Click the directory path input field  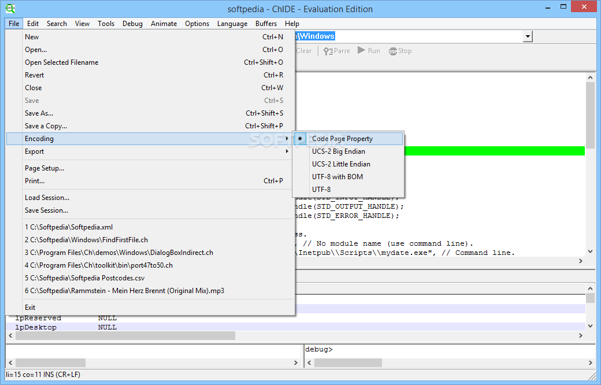click(409, 36)
